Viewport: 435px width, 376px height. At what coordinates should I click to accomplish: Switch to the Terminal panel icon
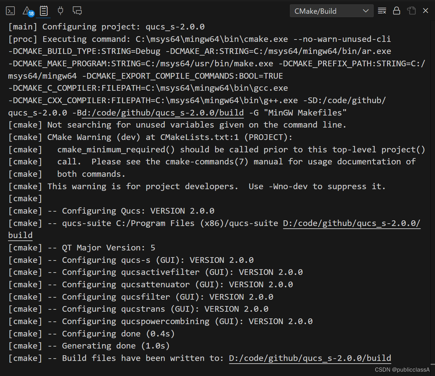tap(10, 11)
